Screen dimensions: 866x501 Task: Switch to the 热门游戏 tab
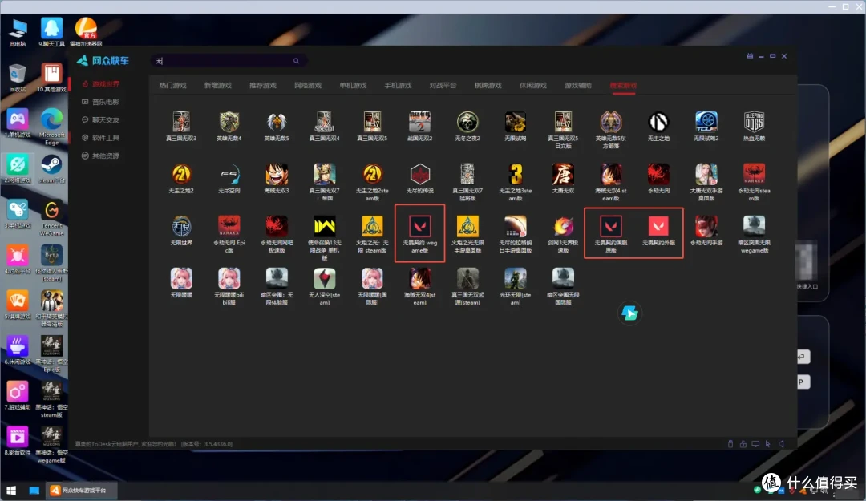tap(173, 86)
